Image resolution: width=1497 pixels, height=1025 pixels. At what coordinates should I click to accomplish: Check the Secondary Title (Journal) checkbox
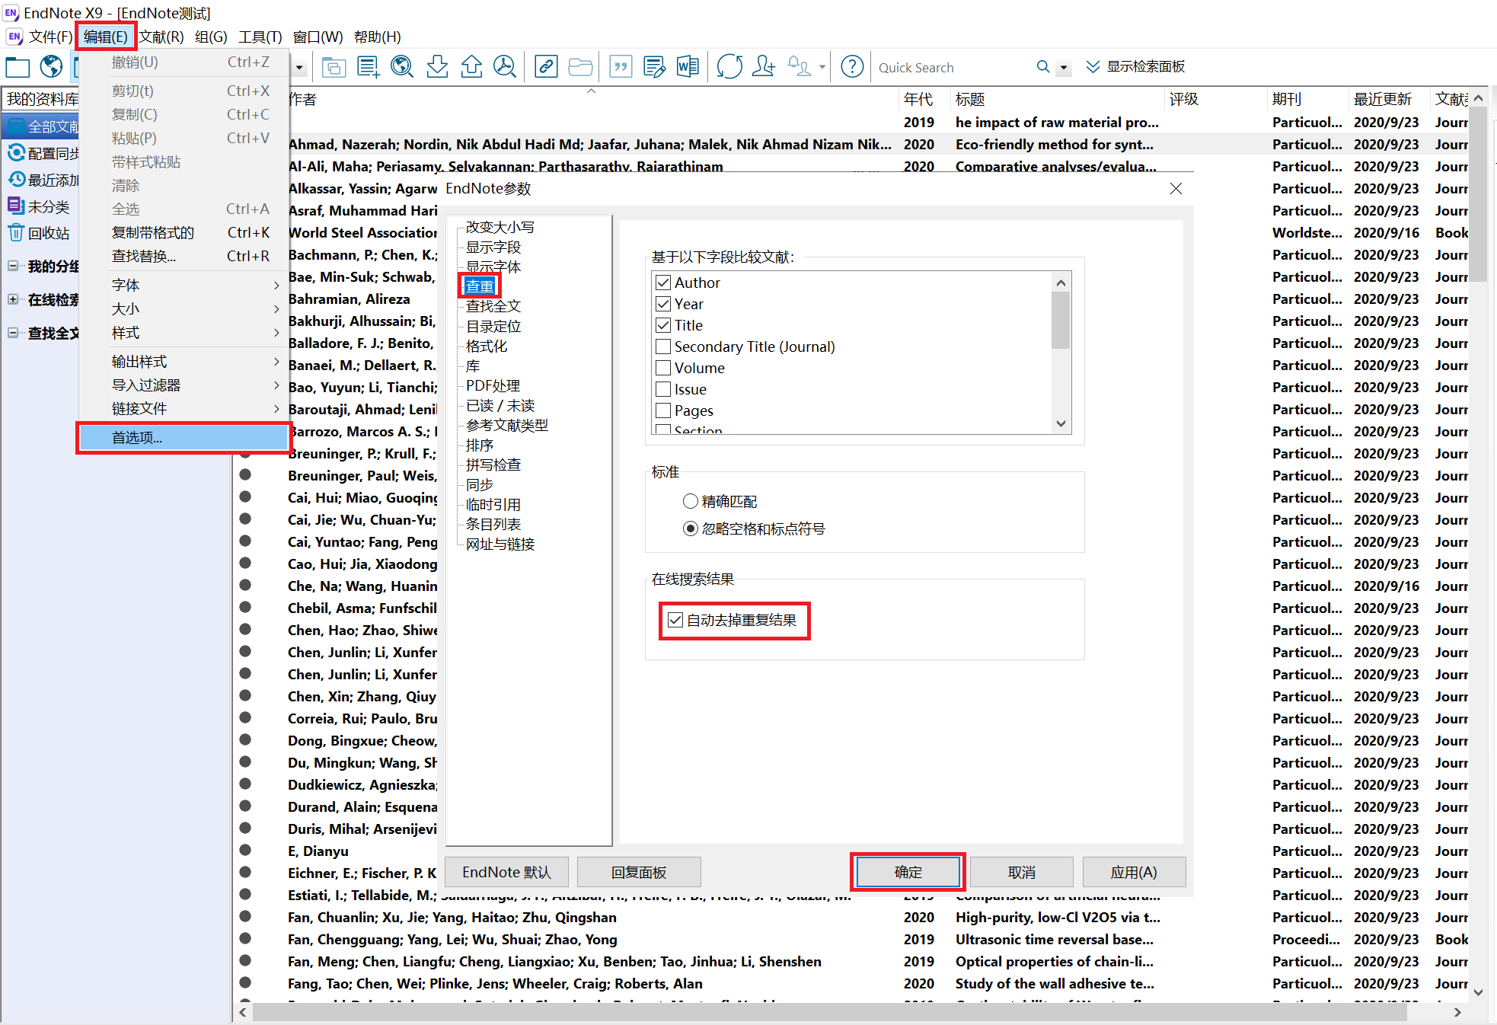[663, 346]
